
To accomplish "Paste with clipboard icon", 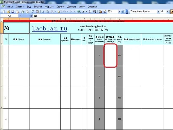I will [x=53, y=12].
